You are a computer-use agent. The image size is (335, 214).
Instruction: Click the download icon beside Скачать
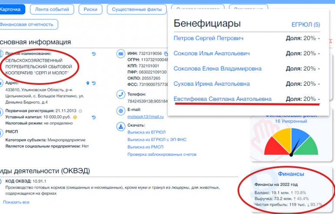[x=120, y=126]
